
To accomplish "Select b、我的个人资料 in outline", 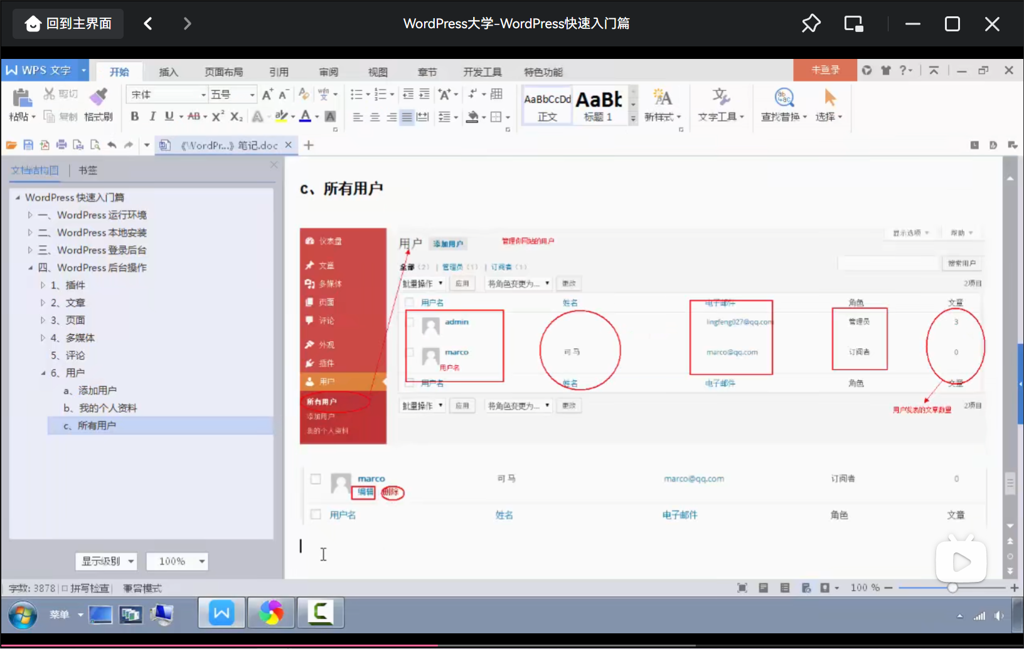I will [x=100, y=408].
